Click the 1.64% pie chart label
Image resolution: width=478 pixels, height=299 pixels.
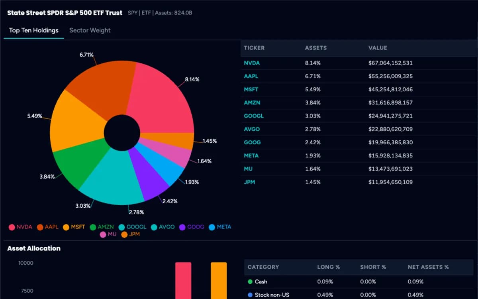coord(204,161)
